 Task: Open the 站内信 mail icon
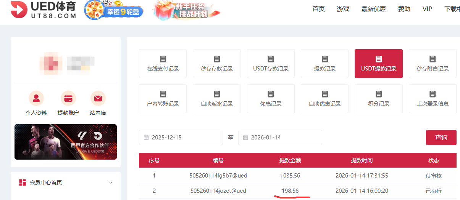click(x=98, y=99)
